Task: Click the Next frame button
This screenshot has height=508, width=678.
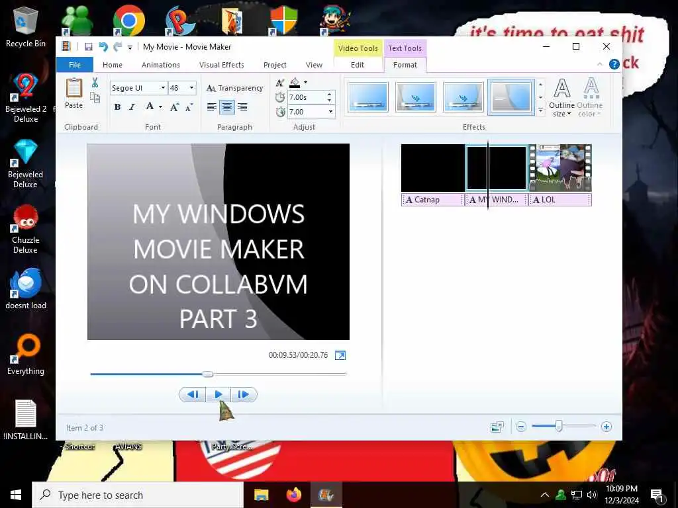Action: coord(244,394)
